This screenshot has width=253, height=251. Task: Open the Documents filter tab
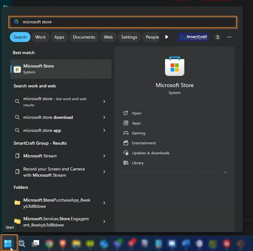(x=84, y=37)
